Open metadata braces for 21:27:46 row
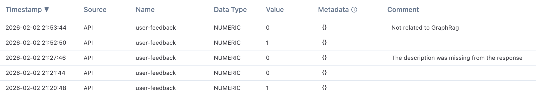536x103 pixels. point(324,57)
